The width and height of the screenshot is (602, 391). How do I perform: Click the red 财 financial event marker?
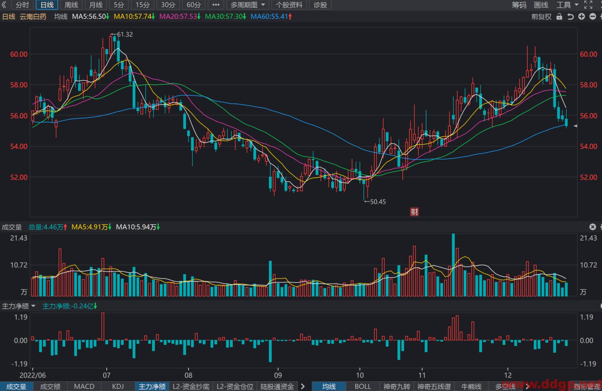414,212
